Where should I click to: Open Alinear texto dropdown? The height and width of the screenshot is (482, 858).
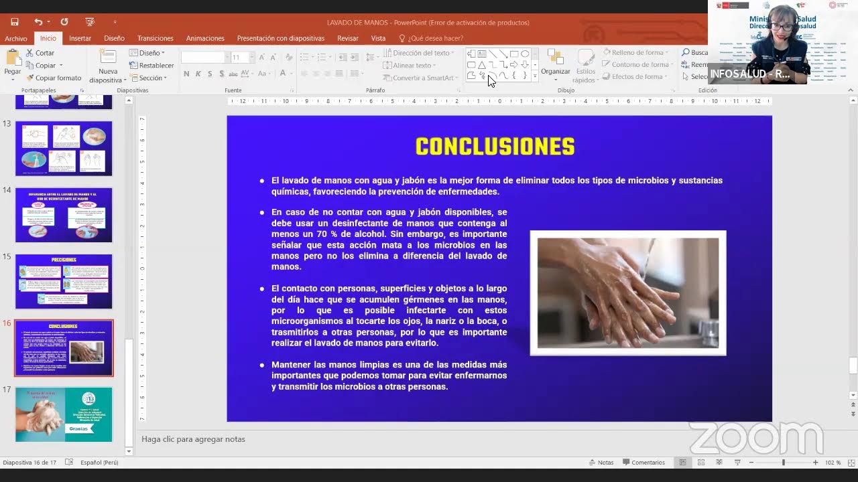[x=410, y=66]
